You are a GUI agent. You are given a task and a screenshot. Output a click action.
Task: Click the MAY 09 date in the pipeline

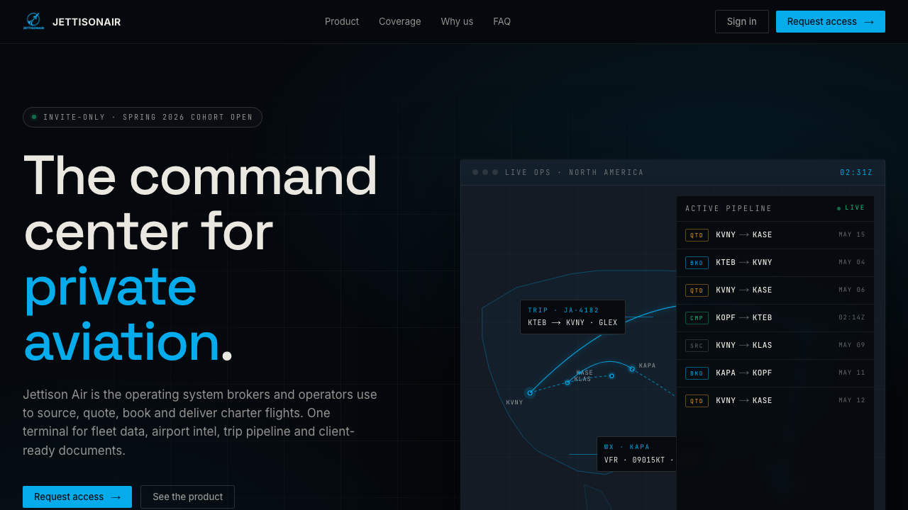pos(852,346)
